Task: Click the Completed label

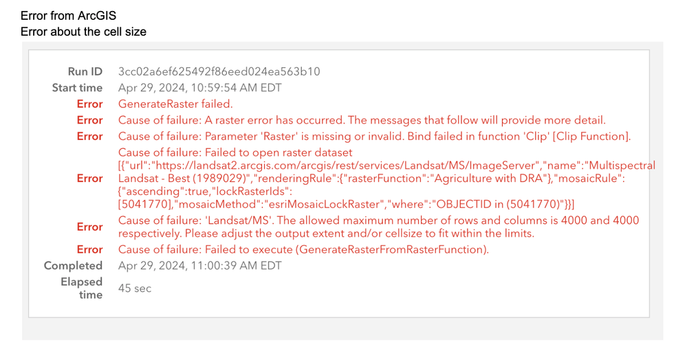Action: pos(73,266)
